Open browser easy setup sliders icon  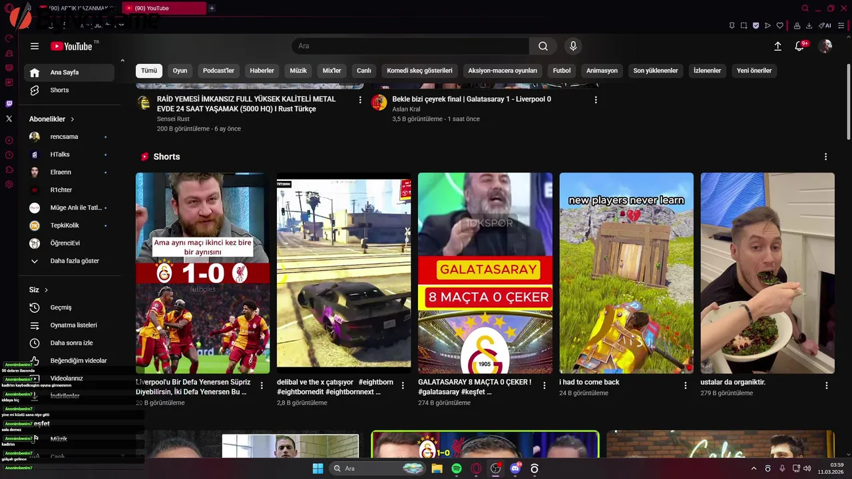tap(841, 26)
